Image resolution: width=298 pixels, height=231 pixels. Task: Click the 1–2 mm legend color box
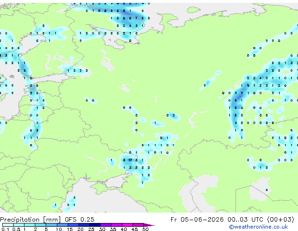(x=30, y=225)
